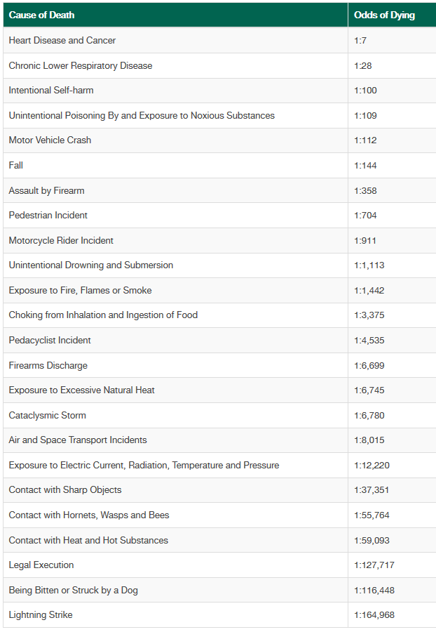Click the odds value "1:55,764"
Image resolution: width=436 pixels, height=632 pixels.
tap(372, 515)
